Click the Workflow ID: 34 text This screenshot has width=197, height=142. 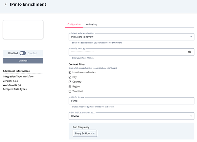[x=12, y=85]
